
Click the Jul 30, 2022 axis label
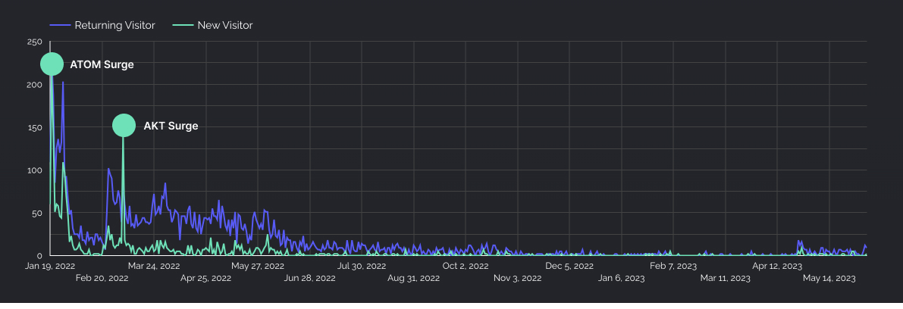[x=362, y=266]
